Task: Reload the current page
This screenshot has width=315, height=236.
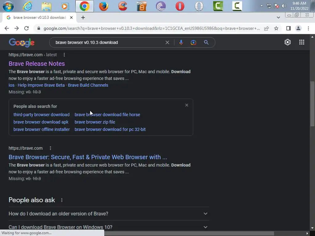Action: [x=26, y=28]
